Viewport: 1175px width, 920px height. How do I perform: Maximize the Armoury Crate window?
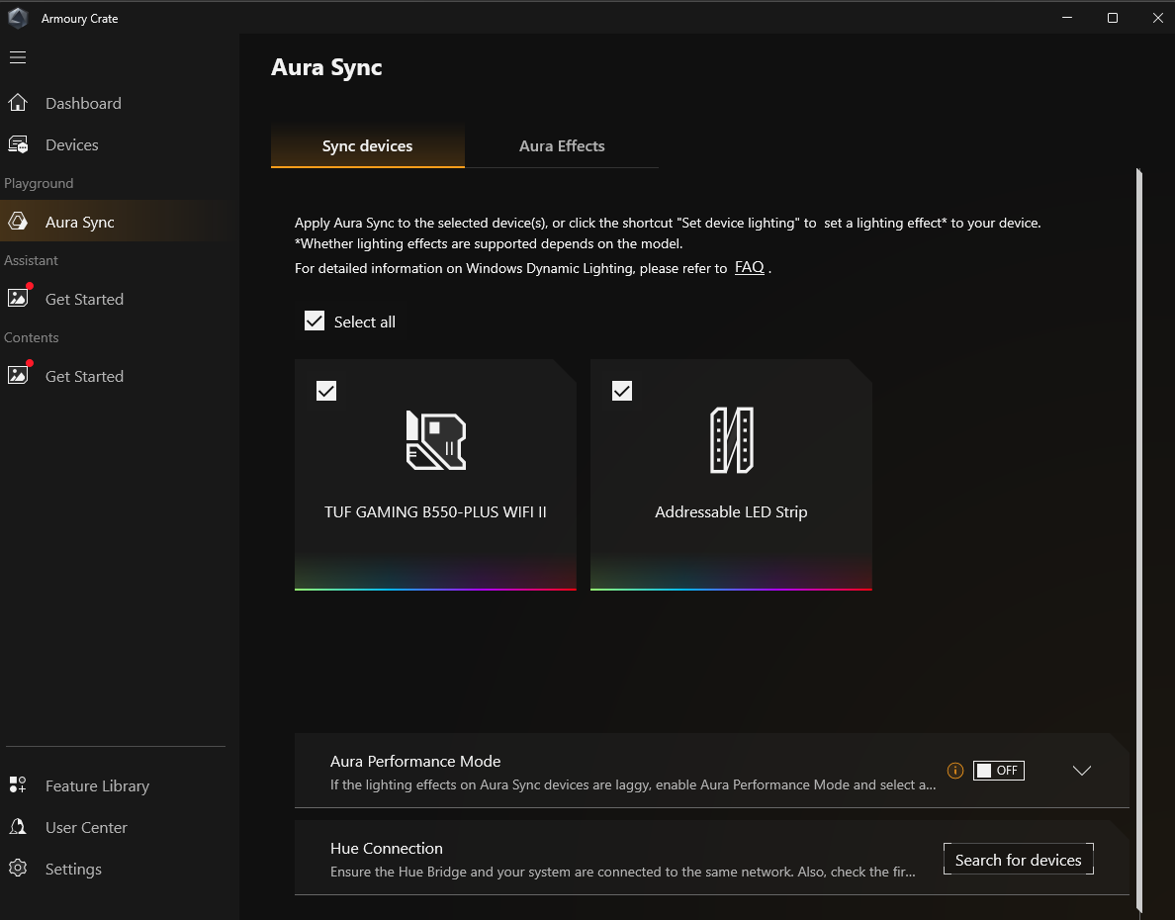tap(1112, 18)
